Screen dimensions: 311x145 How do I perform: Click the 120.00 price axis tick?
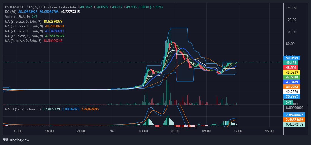(x=291, y=20)
